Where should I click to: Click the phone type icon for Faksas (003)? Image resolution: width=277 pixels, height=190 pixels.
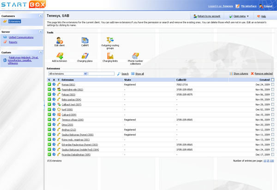pyautogui.click(x=59, y=94)
